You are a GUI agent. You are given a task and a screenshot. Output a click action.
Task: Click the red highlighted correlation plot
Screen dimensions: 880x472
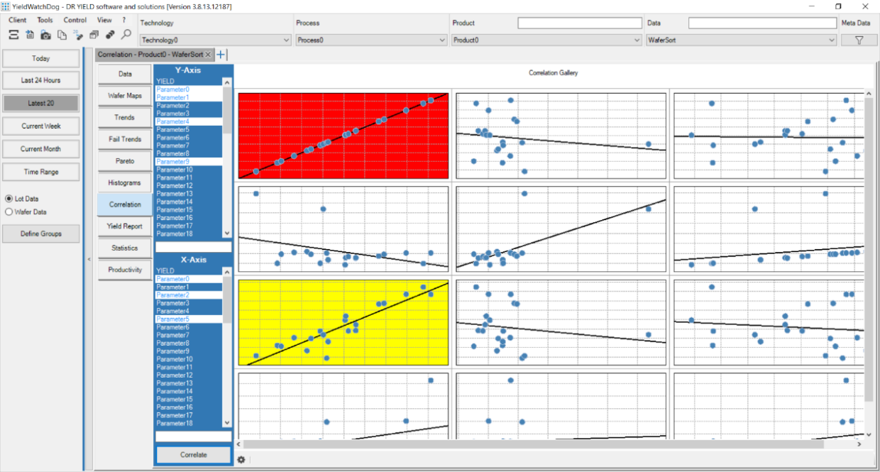[x=343, y=135]
